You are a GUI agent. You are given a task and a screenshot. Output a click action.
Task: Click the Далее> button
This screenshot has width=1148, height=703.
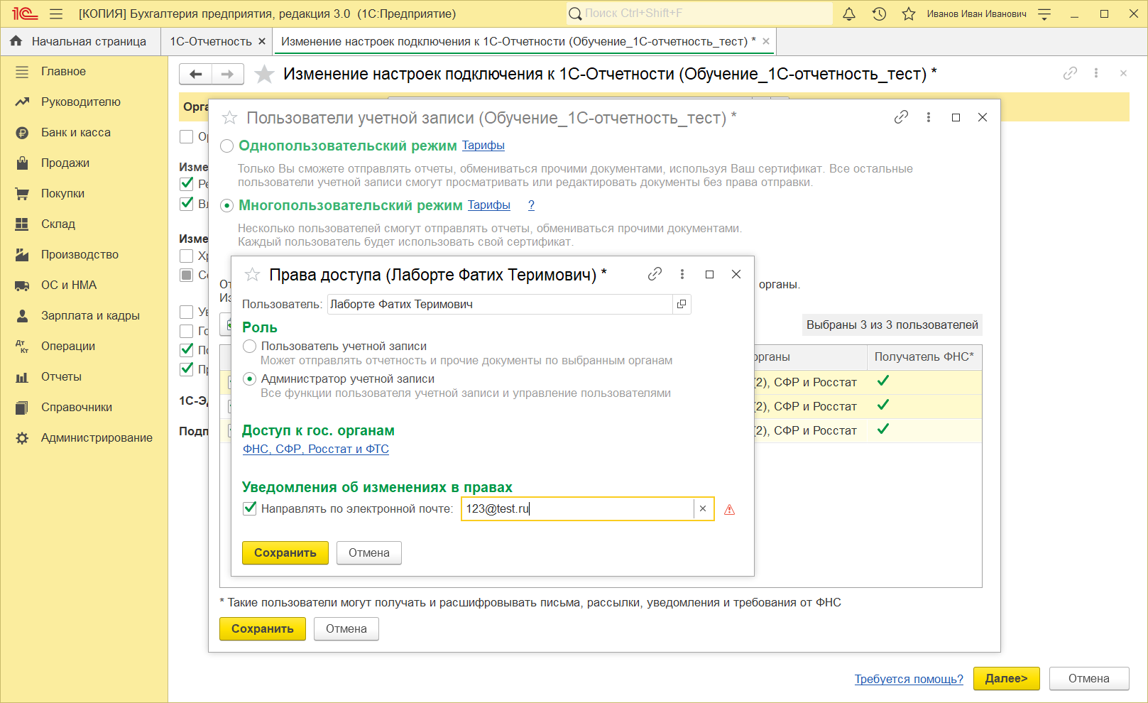(1007, 679)
